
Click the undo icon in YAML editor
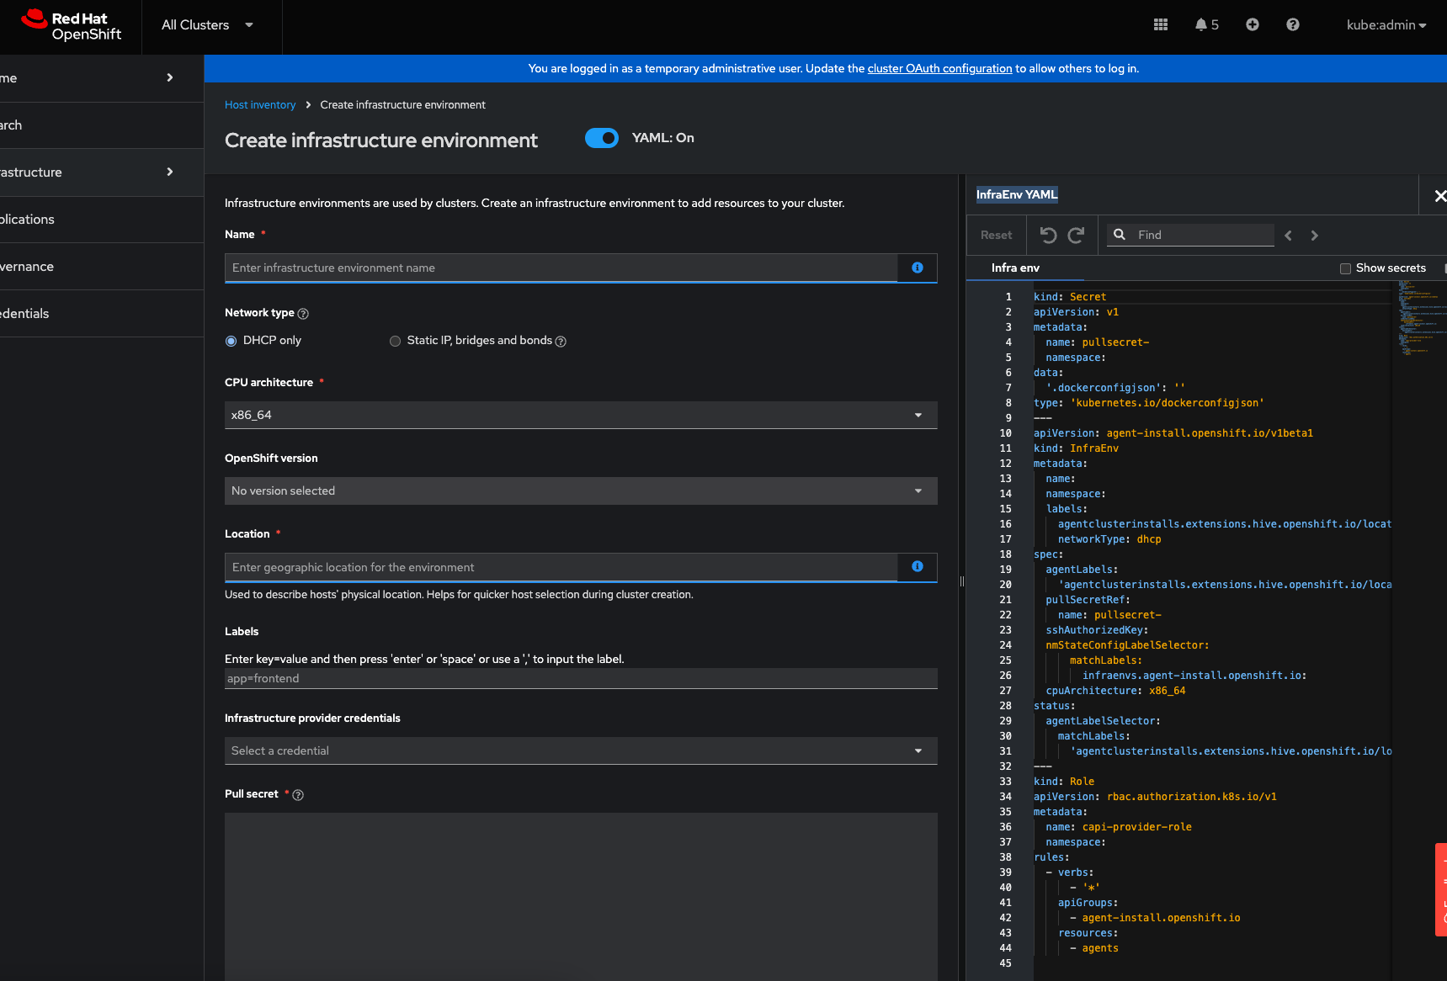(x=1048, y=236)
